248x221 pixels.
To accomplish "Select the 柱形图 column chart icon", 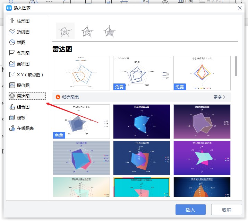I will (12, 21).
